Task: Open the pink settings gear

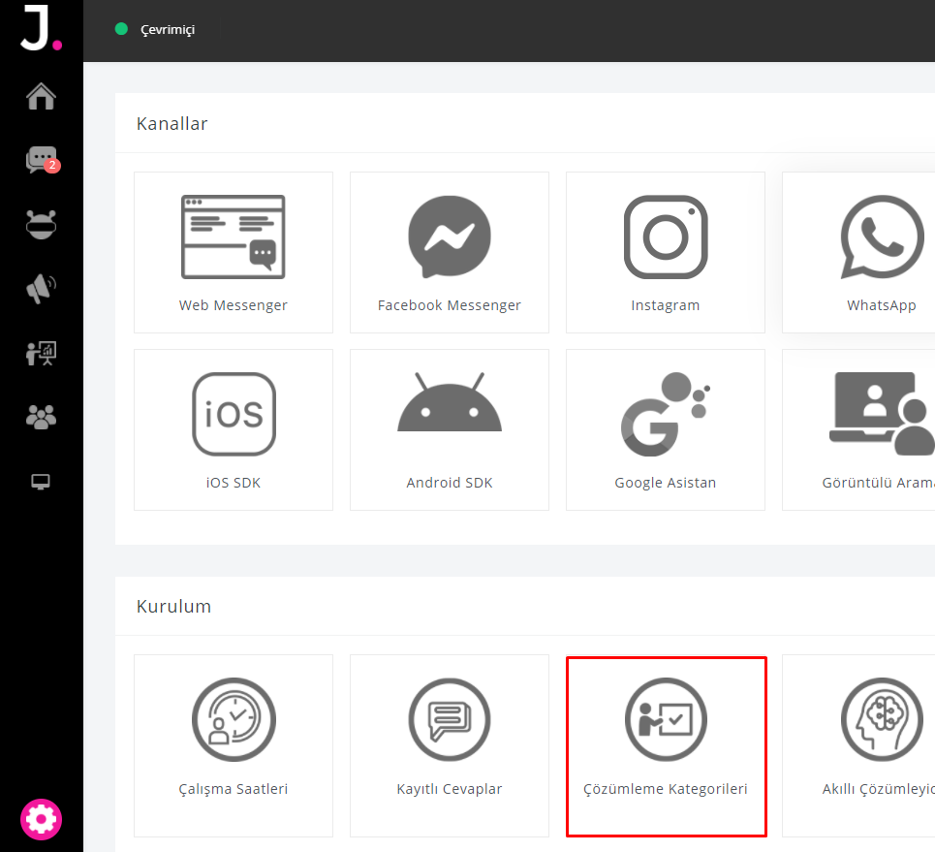Action: (41, 819)
